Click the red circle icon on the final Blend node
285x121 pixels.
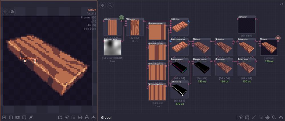(278, 38)
